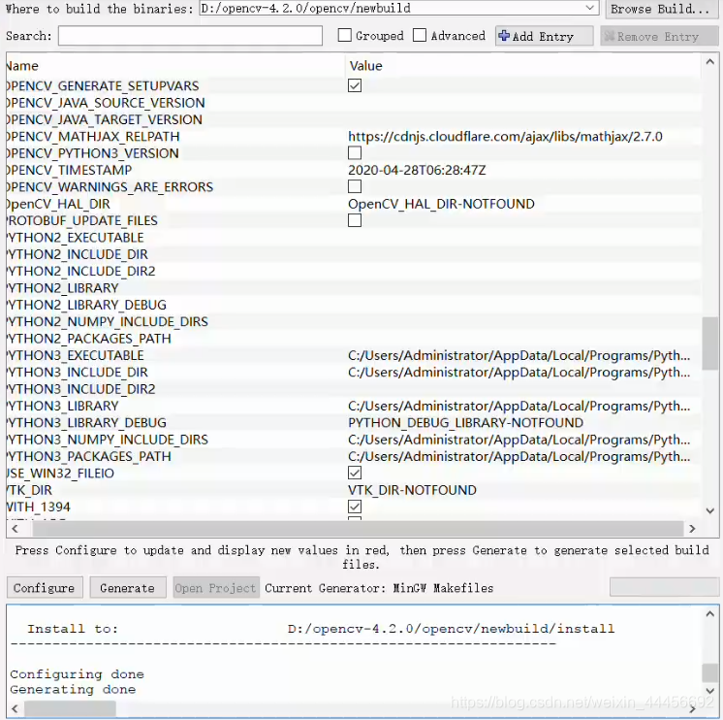Edit the mathjax cloudflare URL value
723x720 pixels.
505,137
